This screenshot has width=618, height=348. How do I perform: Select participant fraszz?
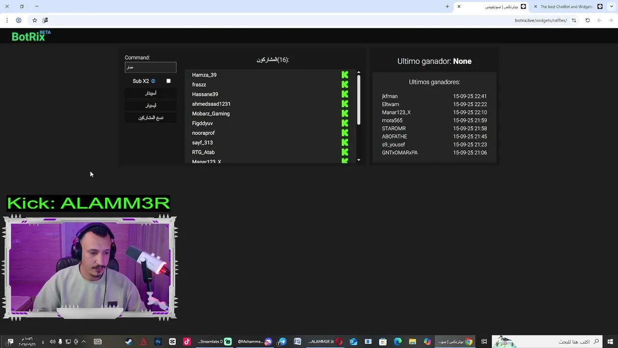click(x=199, y=85)
